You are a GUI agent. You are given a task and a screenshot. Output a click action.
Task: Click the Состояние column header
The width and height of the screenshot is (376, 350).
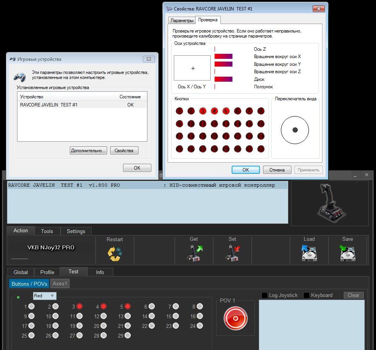[130, 97]
